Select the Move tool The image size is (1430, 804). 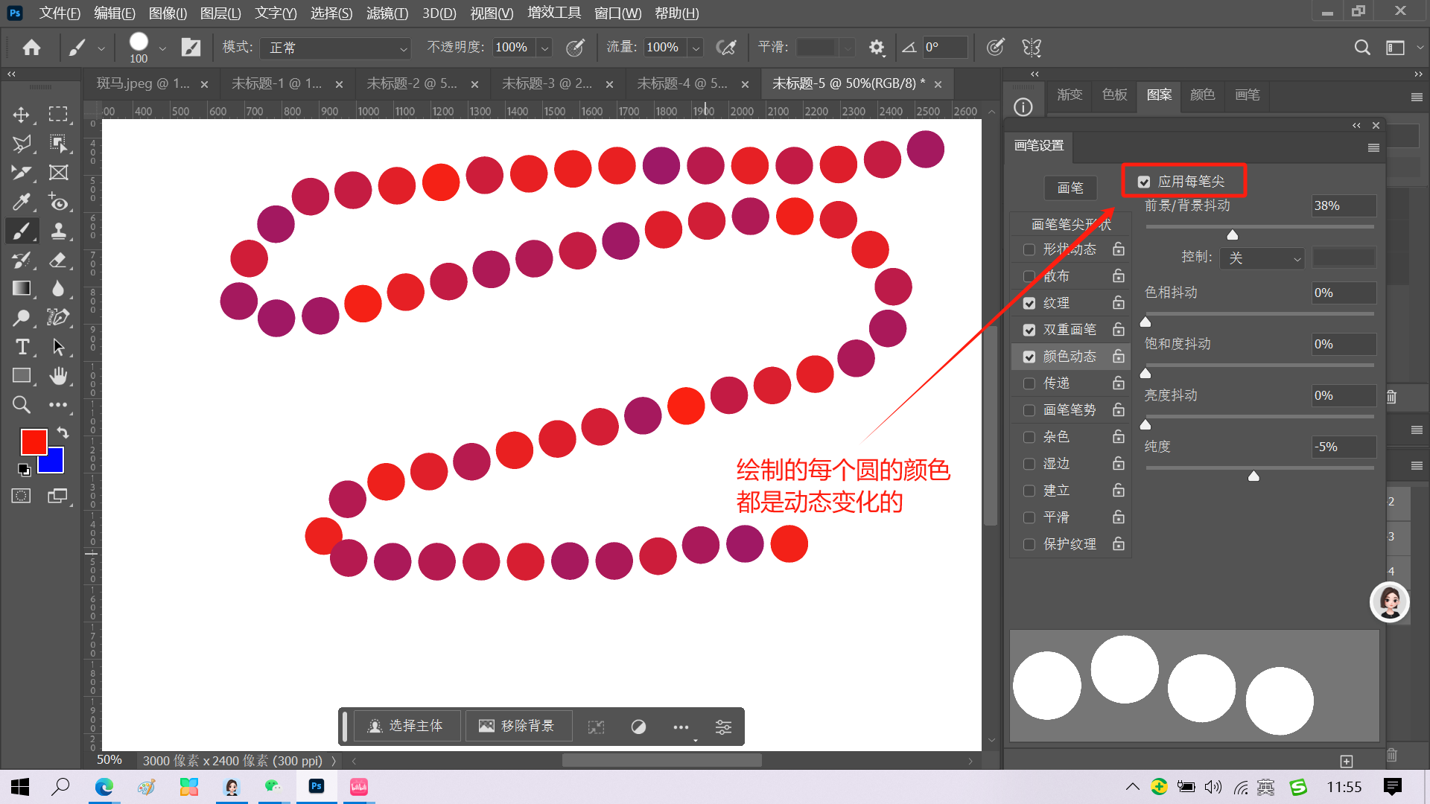coord(21,115)
